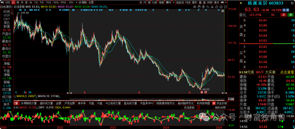Image resolution: width=295 pixels, height=129 pixels.
Task: Open 复权 price adjustment option
Action: pyautogui.click(x=194, y=2)
